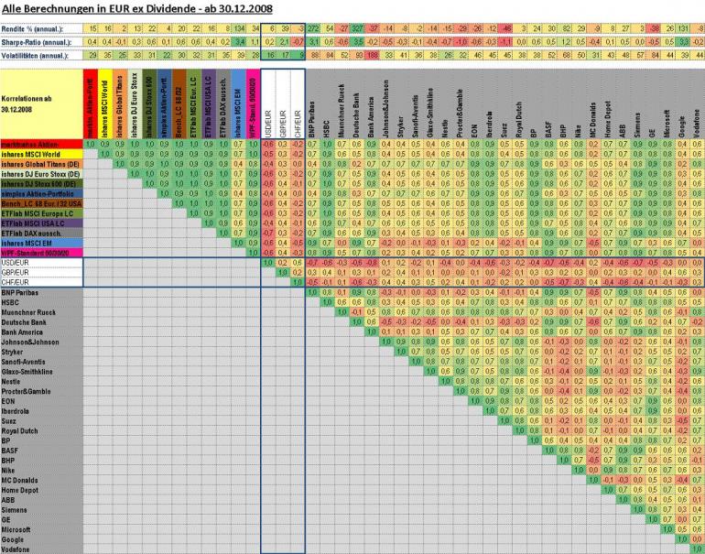Click the 'Suez' row label
The height and width of the screenshot is (554, 705).
pos(42,421)
